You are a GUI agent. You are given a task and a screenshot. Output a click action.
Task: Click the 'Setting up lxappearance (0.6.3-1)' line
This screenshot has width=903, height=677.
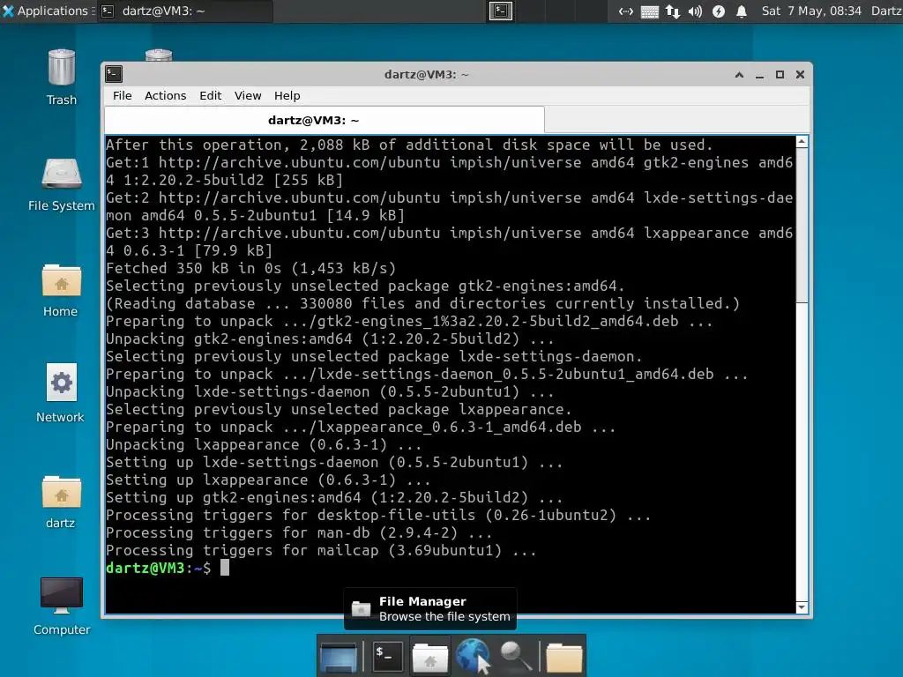(268, 480)
